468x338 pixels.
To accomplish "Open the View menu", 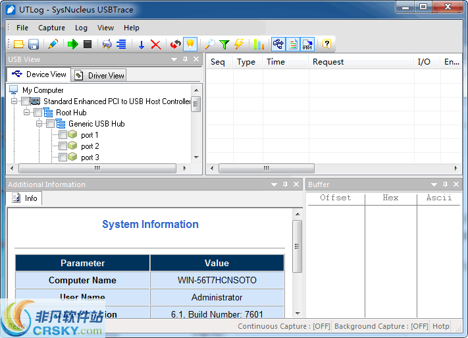I will 105,28.
